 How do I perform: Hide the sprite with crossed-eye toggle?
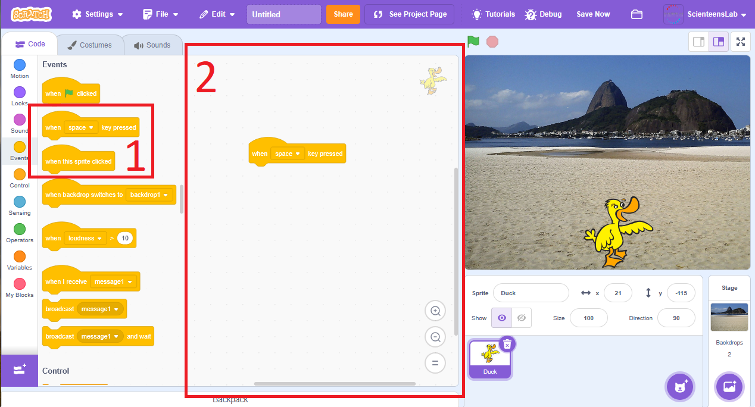[522, 318]
